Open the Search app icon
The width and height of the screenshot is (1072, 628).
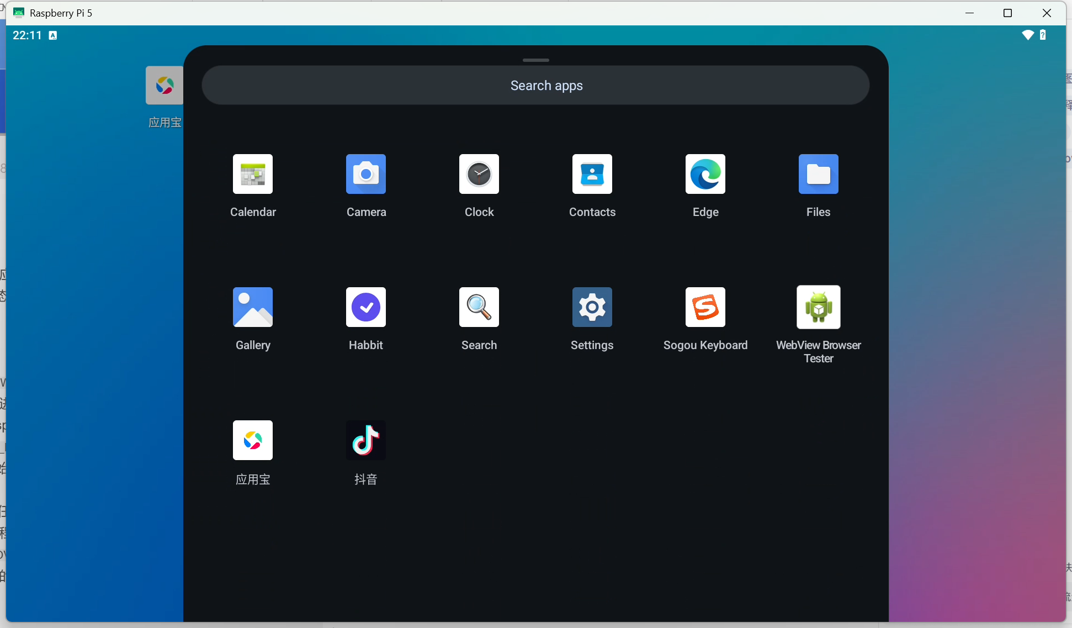[479, 307]
